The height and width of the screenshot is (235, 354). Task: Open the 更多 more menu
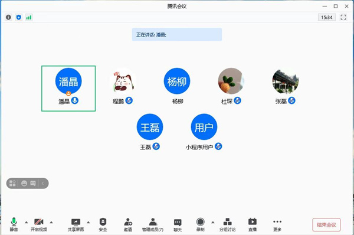point(277,225)
